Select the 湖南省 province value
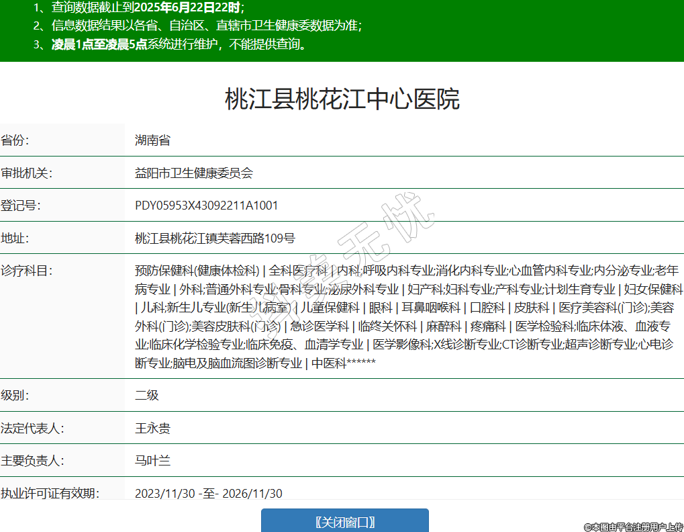 point(152,140)
